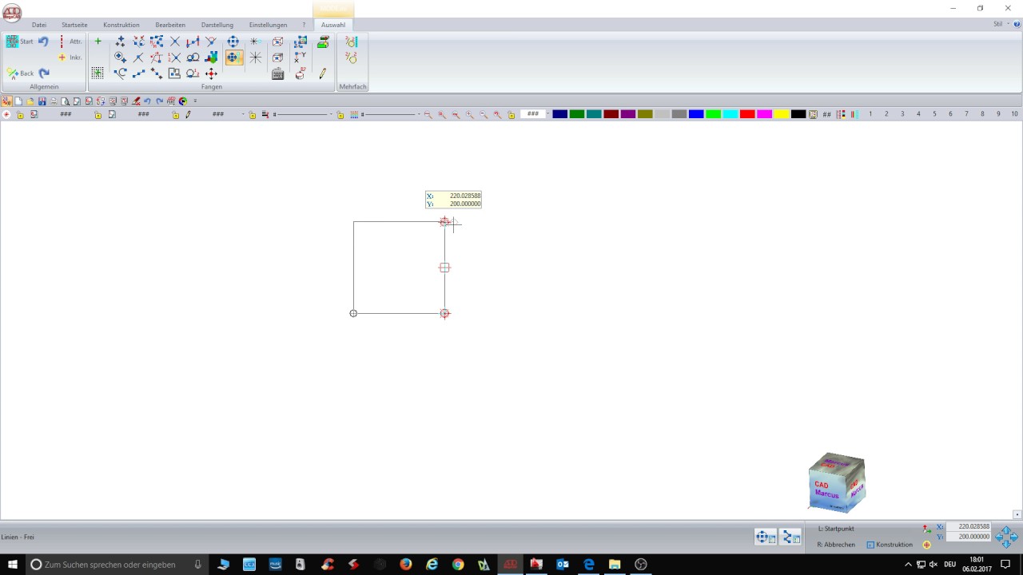Click the lower Mehrfach multi-select icon

point(352,57)
